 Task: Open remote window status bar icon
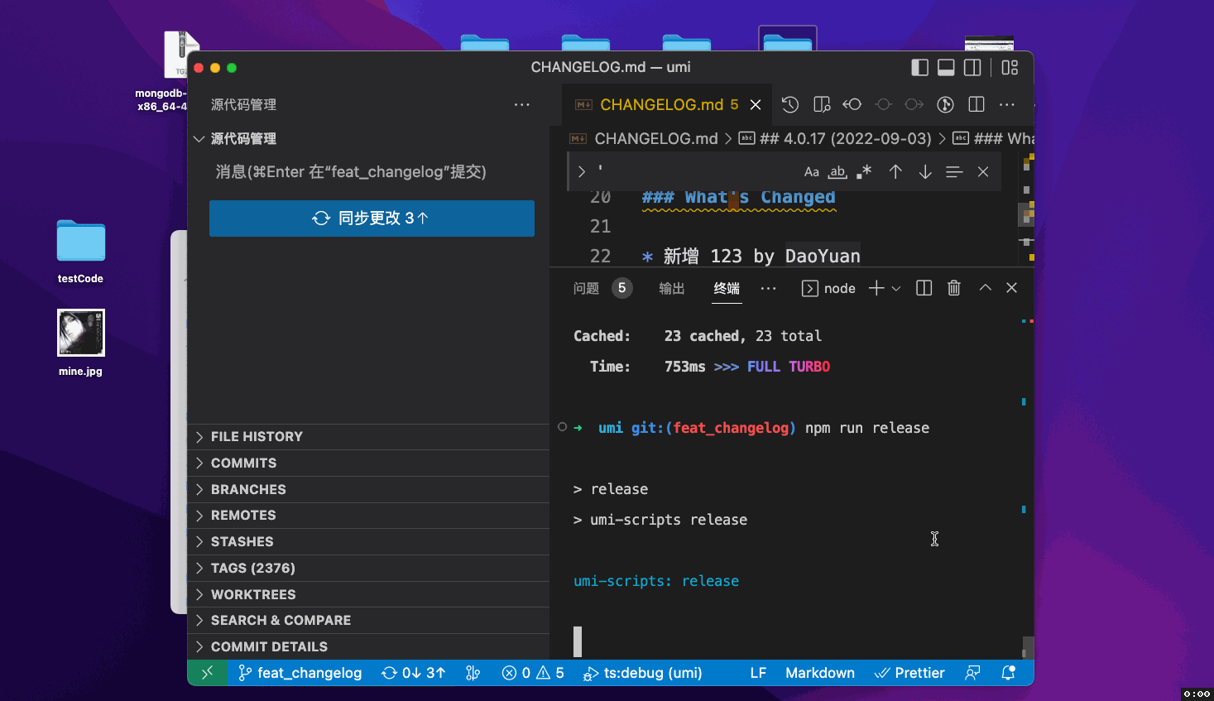pyautogui.click(x=208, y=673)
